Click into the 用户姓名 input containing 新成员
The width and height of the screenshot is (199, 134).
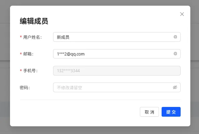(117, 37)
